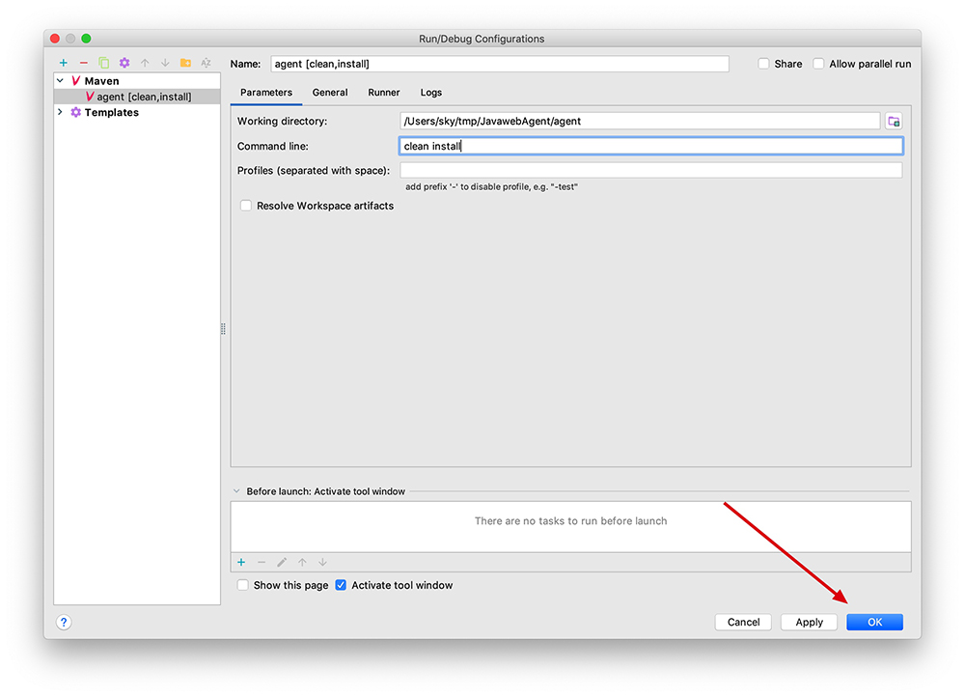Close the Run/Debug Configurations window
The image size is (965, 697).
(55, 39)
